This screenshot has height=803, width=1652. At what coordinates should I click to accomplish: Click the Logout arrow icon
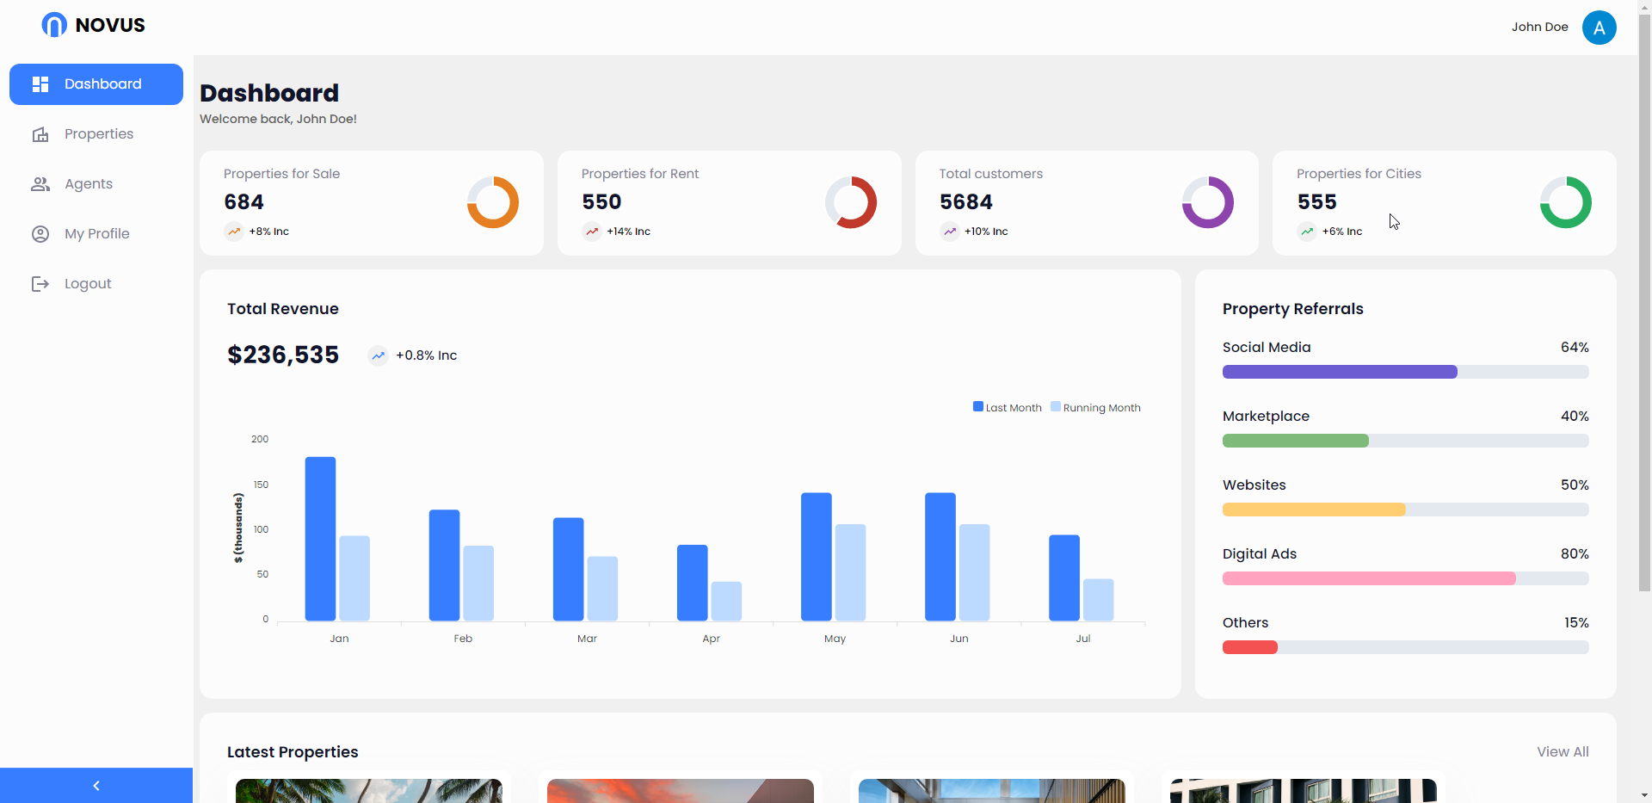click(x=40, y=283)
